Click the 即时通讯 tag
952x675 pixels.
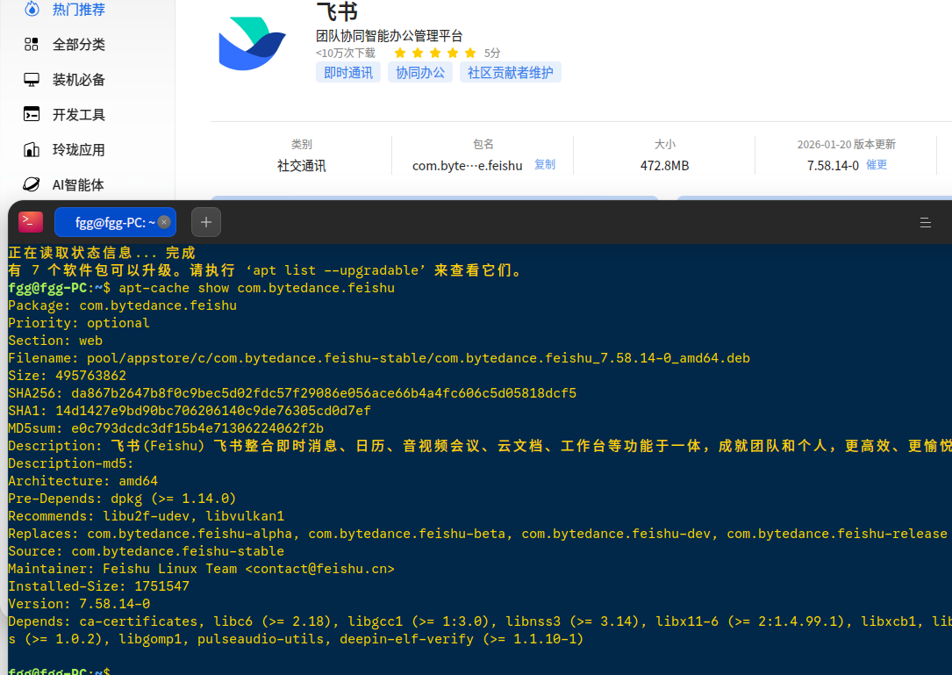(348, 73)
